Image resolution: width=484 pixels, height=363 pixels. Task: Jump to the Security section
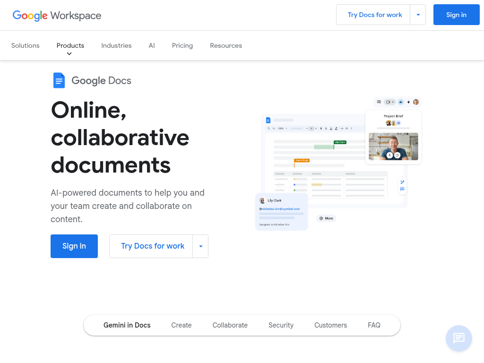281,325
